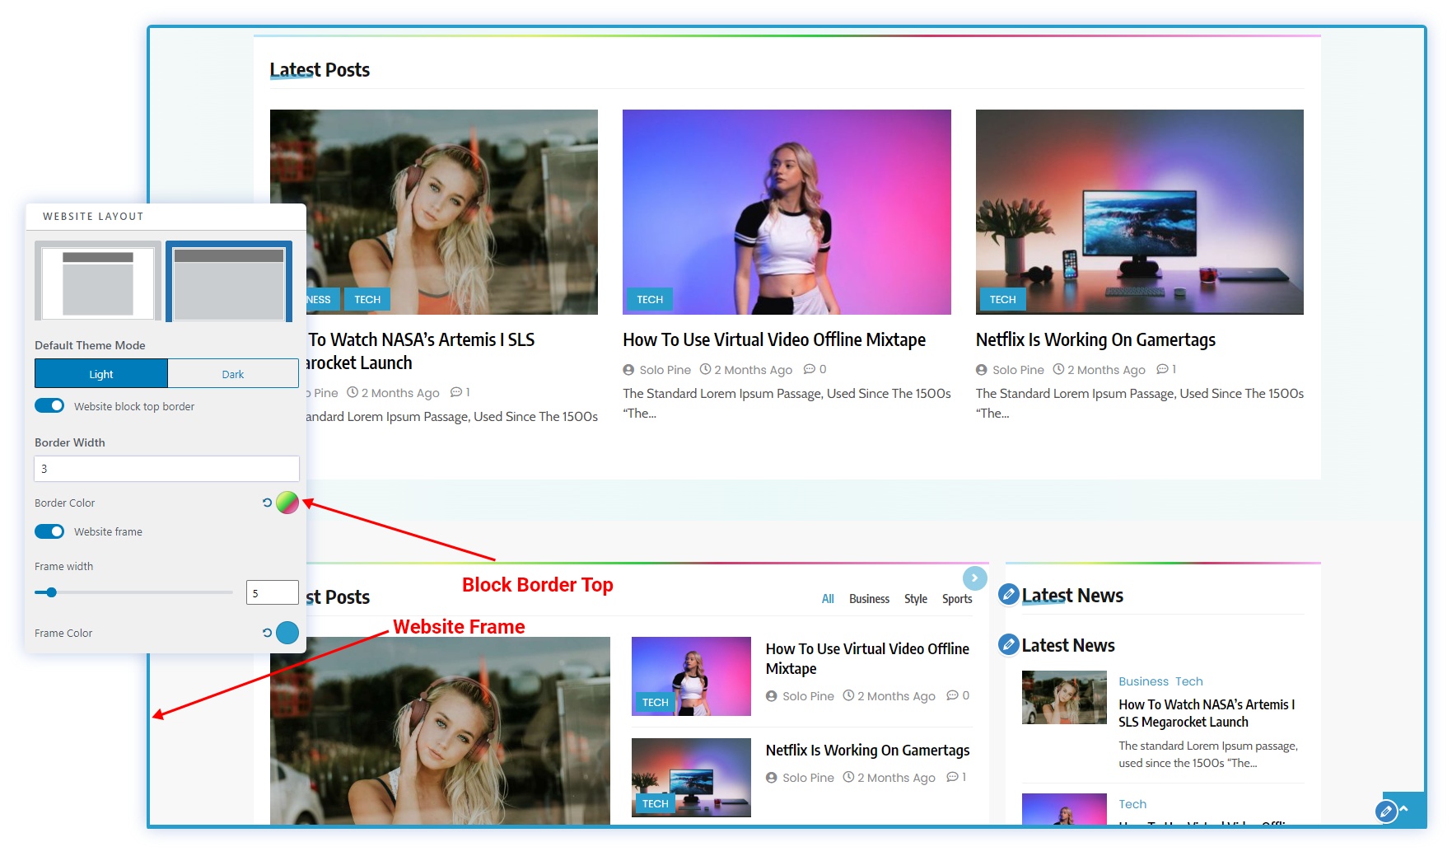Click the edit pencil beside second Latest News title
The image size is (1452, 856).
(1008, 644)
